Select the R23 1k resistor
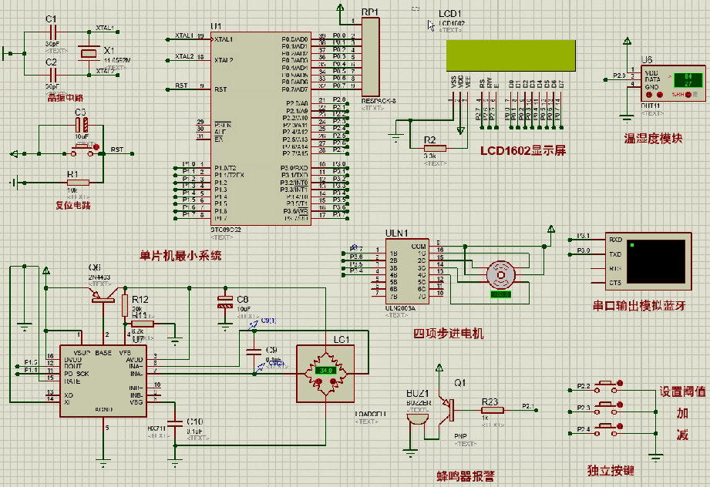710x487 pixels. [492, 410]
